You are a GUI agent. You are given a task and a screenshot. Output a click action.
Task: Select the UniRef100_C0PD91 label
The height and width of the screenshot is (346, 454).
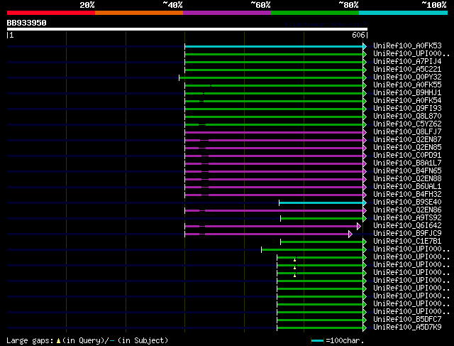click(x=407, y=156)
